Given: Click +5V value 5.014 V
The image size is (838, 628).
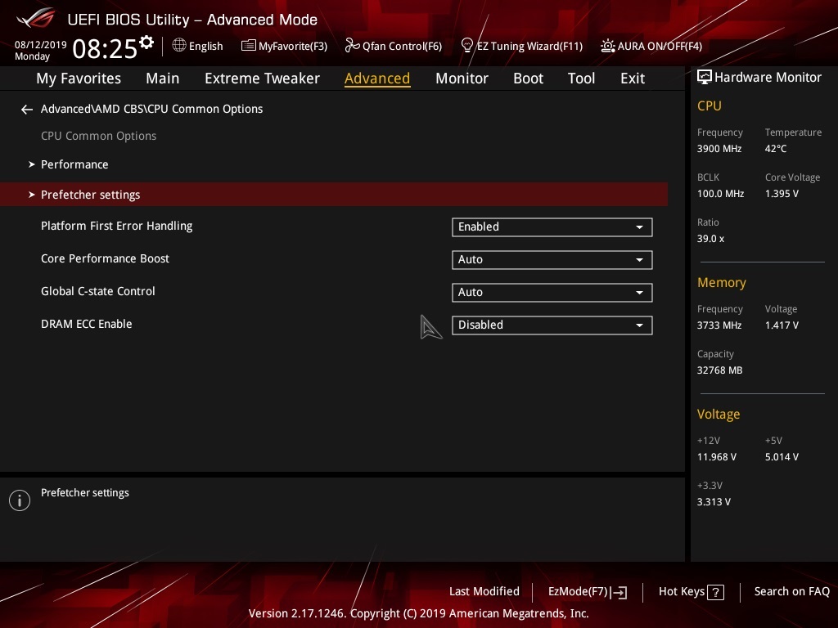Looking at the screenshot, I should tap(782, 457).
